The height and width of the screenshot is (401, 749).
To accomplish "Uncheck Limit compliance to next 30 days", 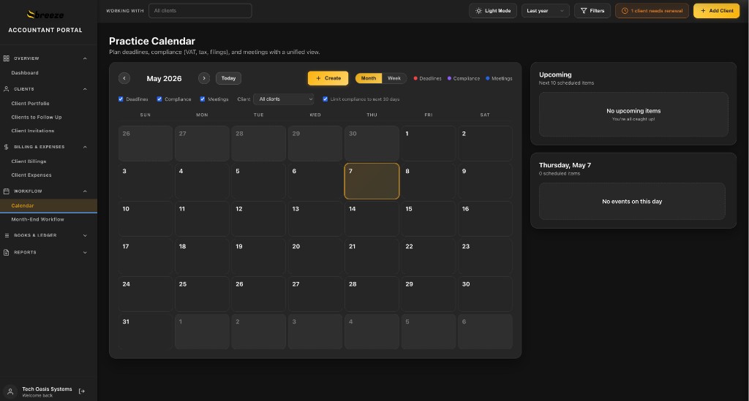I will tap(325, 99).
